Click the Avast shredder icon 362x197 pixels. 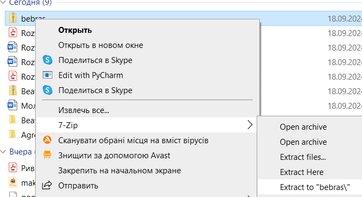[48, 155]
